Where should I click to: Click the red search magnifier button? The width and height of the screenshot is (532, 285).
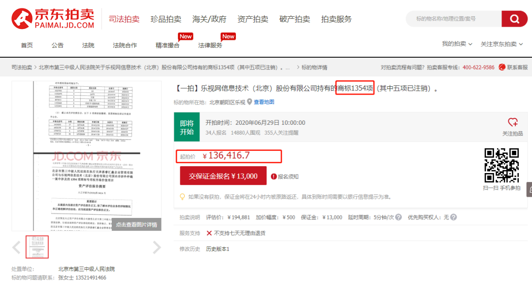pyautogui.click(x=514, y=19)
